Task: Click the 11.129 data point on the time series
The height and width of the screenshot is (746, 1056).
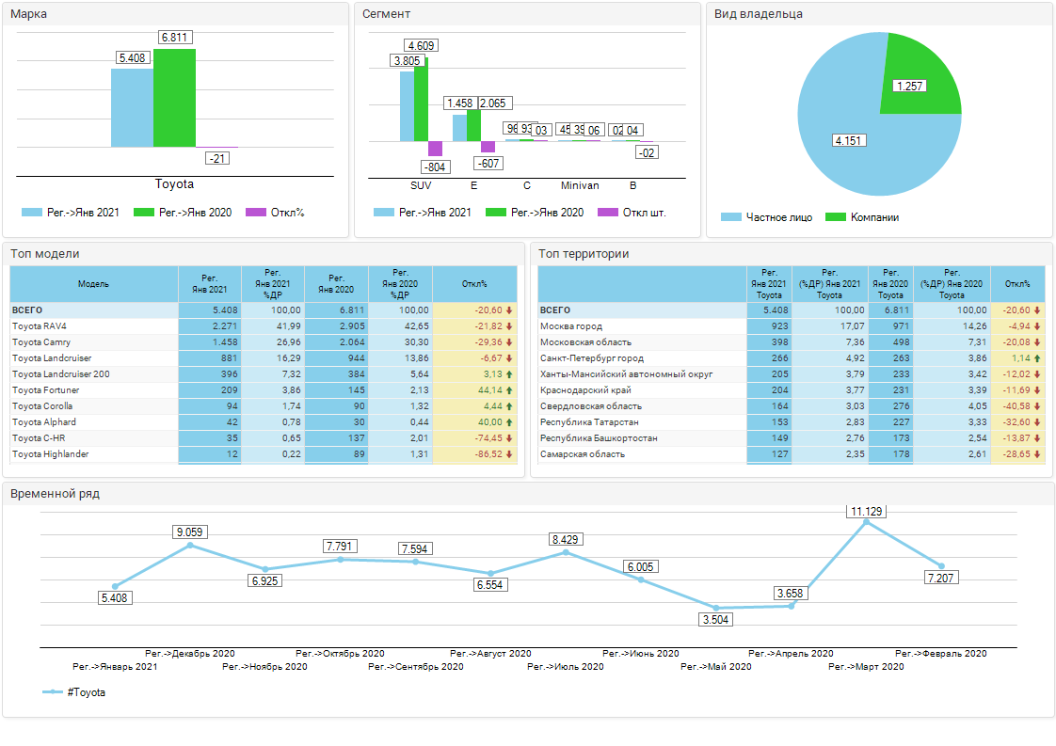Action: pos(866,521)
